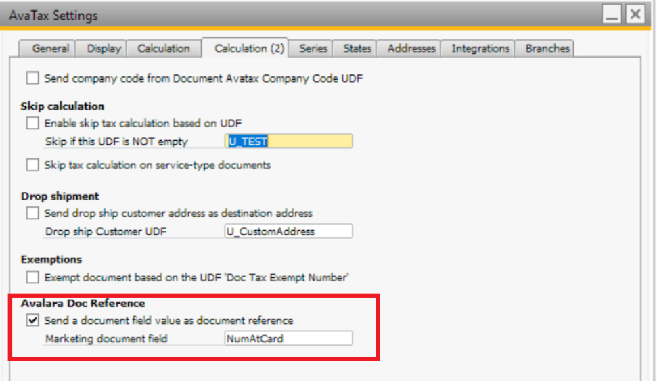Click the Skip calculation heading
Screen dimensions: 657x389
[x=62, y=106]
